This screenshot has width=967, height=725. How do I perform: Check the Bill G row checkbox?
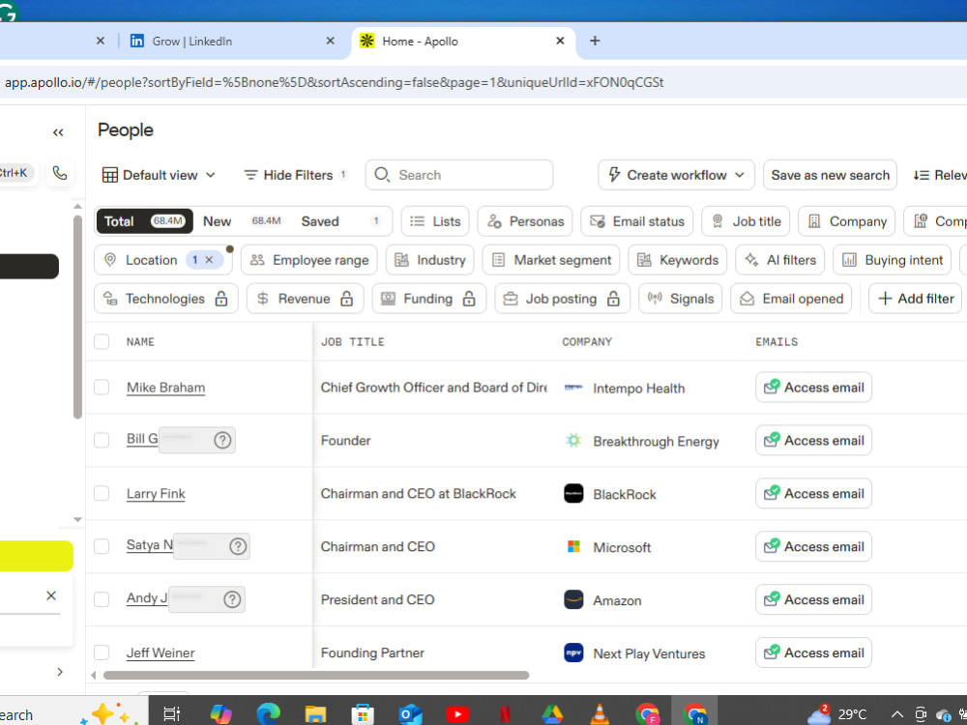tap(102, 440)
